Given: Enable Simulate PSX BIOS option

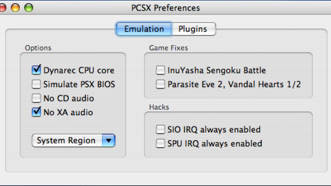Looking at the screenshot, I should coord(36,84).
